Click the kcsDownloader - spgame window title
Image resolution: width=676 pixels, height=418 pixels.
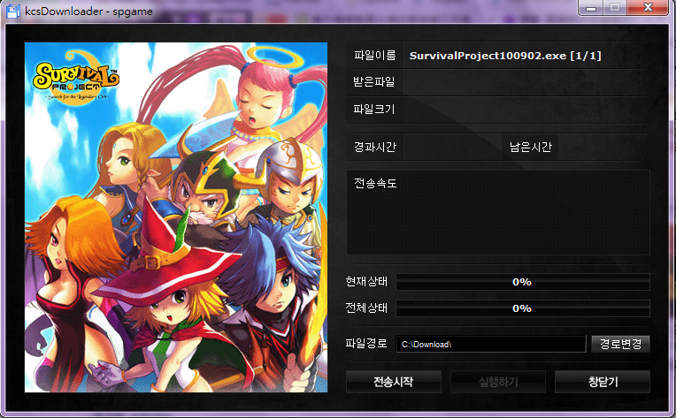tap(88, 11)
